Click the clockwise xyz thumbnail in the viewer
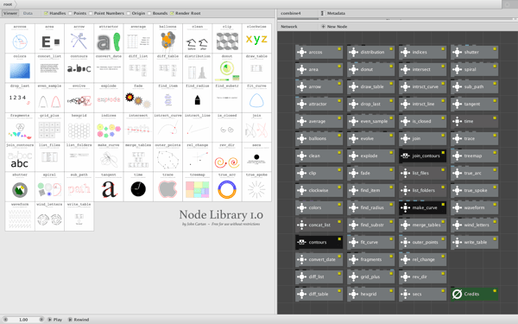The width and height of the screenshot is (518, 324). (x=256, y=38)
